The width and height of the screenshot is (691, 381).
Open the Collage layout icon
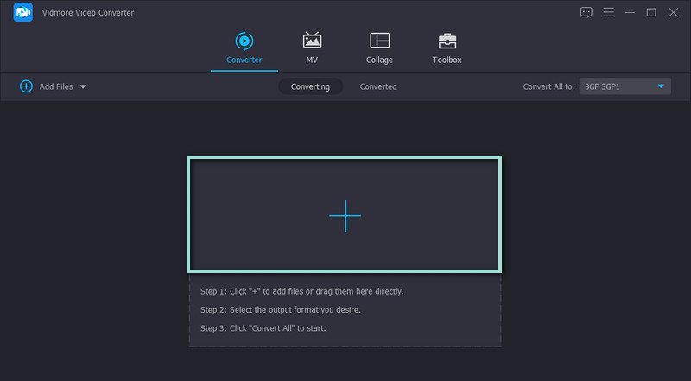point(379,41)
